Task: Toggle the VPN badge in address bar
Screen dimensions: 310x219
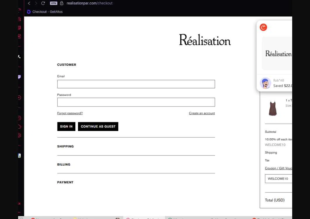Action: click(53, 3)
